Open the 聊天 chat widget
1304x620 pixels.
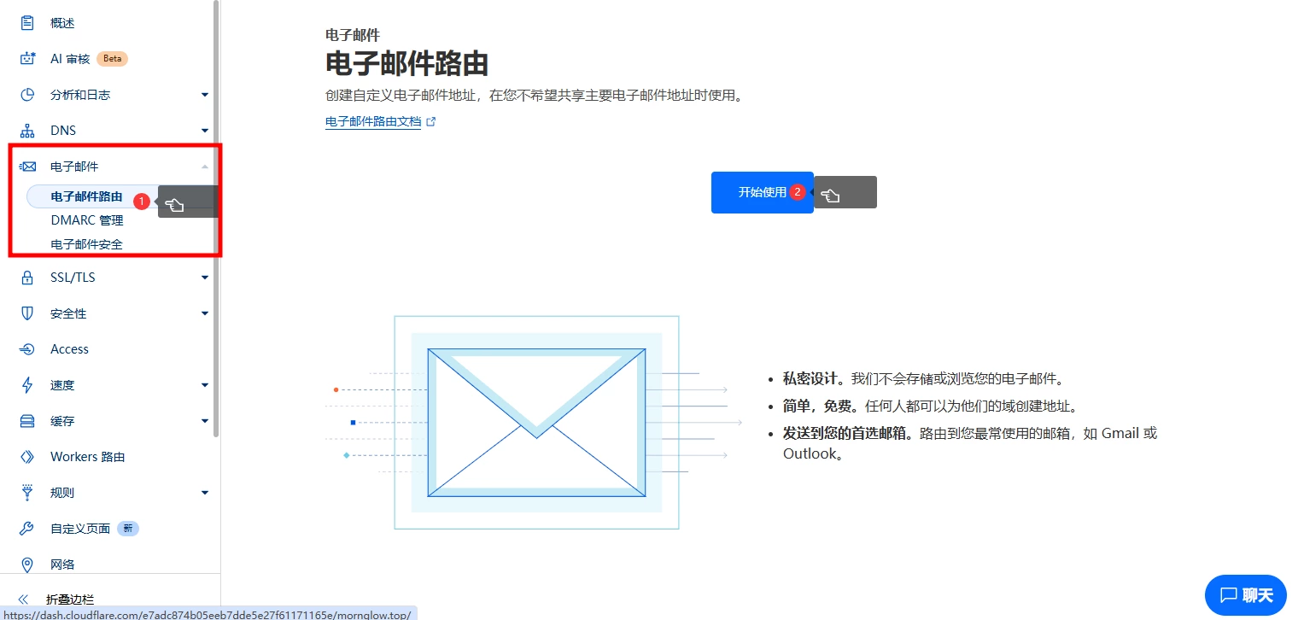pos(1245,595)
